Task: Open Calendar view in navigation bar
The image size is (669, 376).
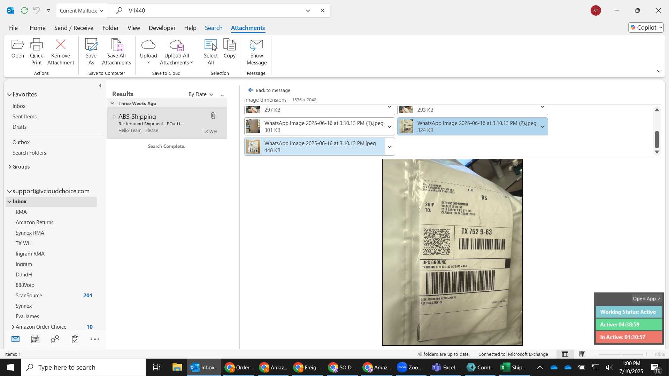Action: 35,339
